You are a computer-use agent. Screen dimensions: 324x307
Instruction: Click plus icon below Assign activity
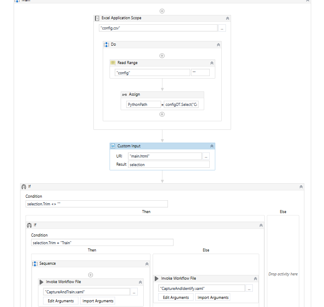coord(162,114)
